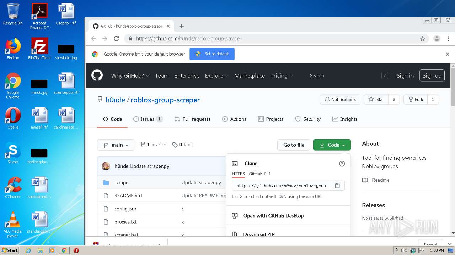Select the HTTPS clone tab
Viewport: 455px width, 255px height.
tap(238, 174)
